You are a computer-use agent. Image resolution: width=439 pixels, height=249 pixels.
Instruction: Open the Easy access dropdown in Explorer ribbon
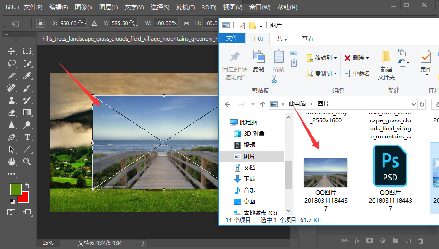tap(403, 63)
